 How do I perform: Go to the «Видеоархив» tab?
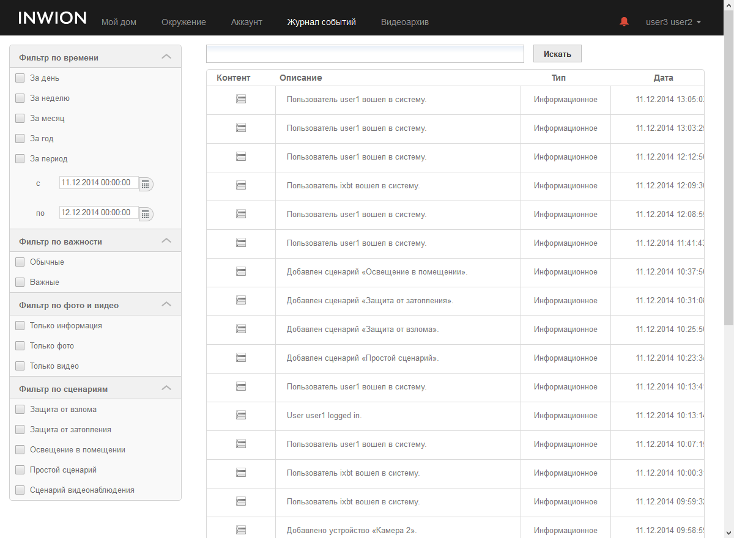coord(404,22)
